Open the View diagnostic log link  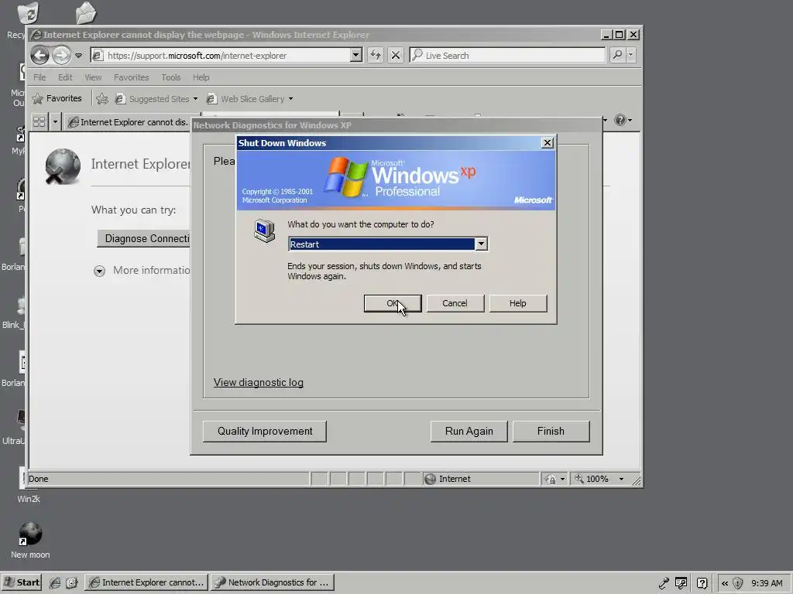pos(259,382)
